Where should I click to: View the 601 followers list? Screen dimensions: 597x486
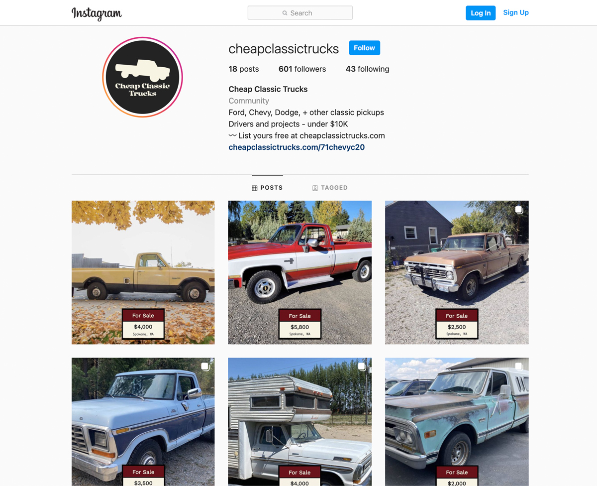(x=302, y=69)
